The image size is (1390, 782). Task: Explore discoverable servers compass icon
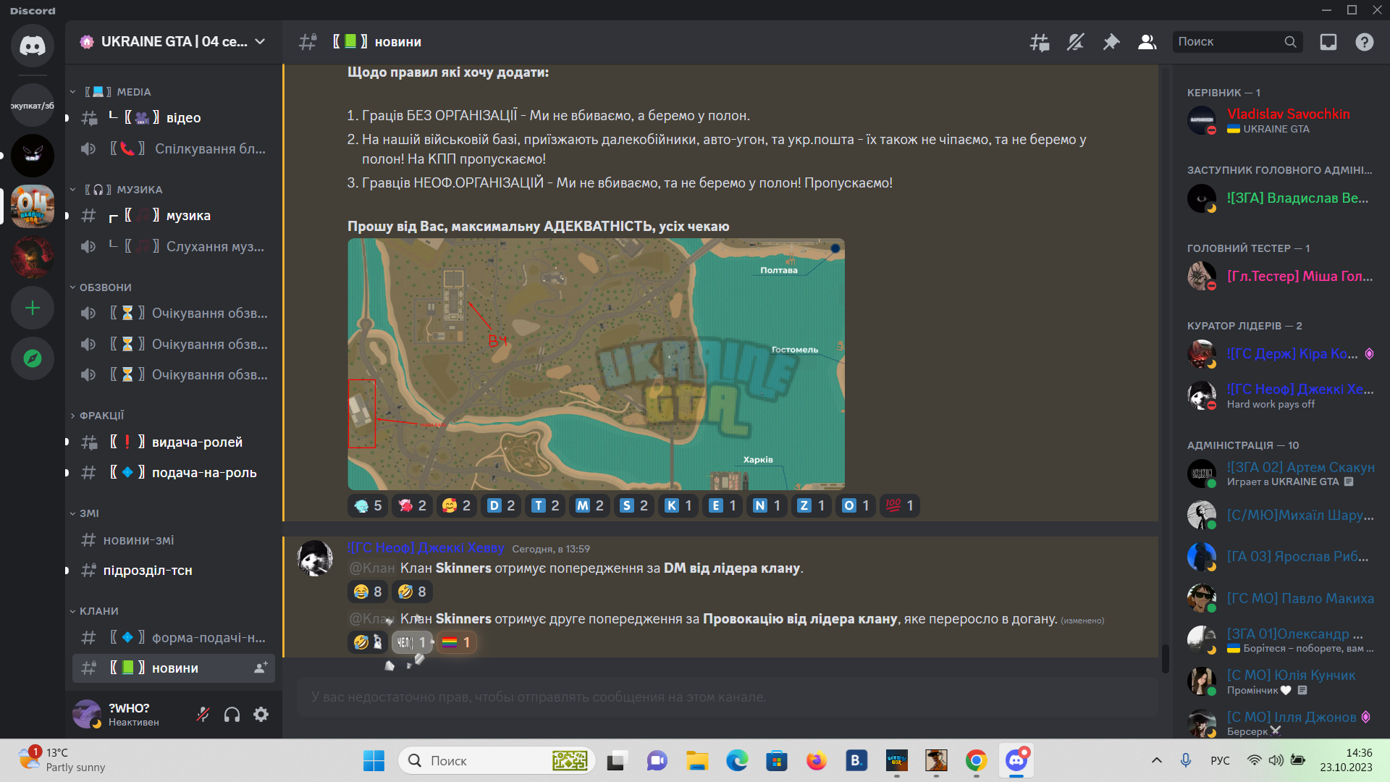(33, 358)
